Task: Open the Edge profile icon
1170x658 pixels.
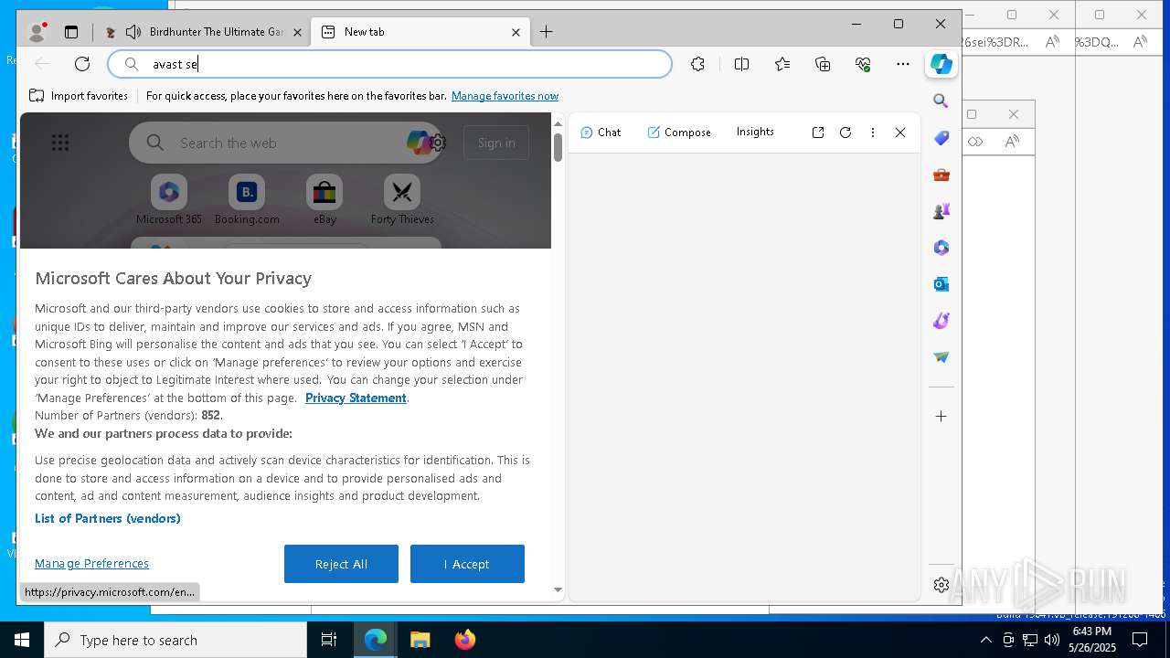Action: [x=37, y=32]
